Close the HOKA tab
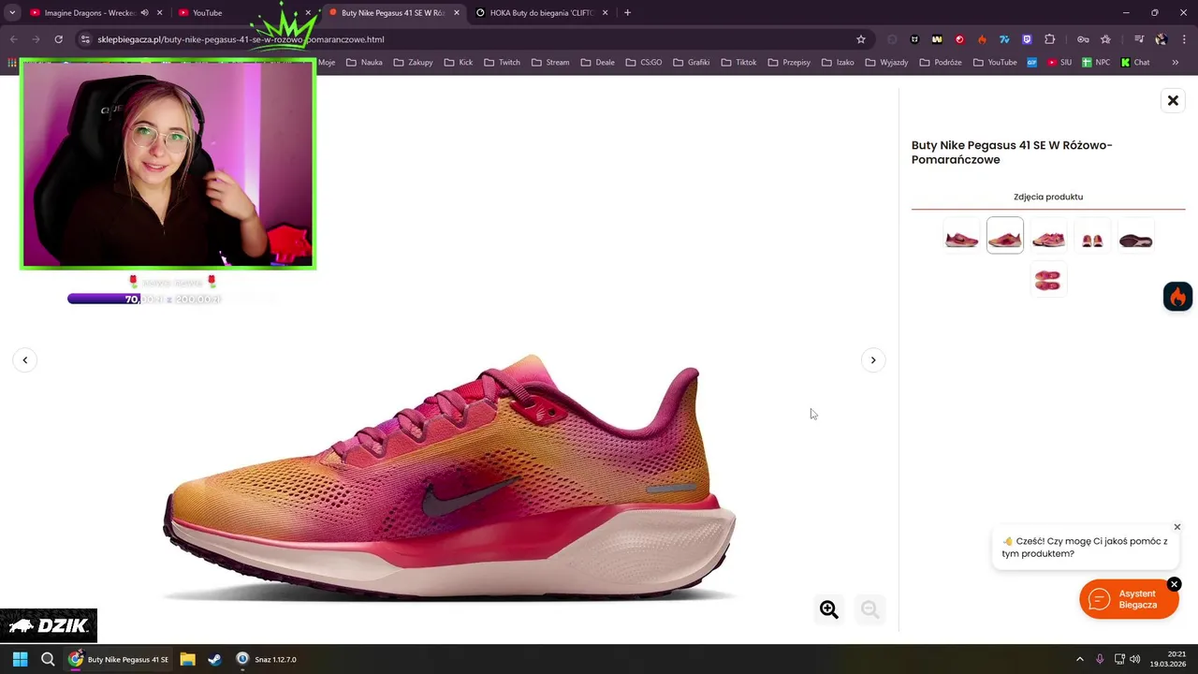The image size is (1198, 674). point(606,13)
